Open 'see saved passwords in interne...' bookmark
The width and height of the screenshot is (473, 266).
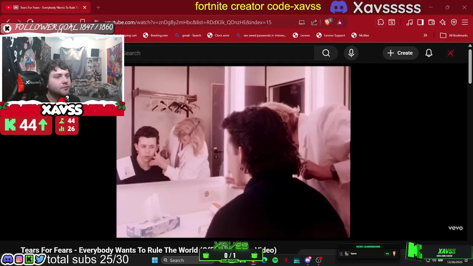(x=261, y=35)
